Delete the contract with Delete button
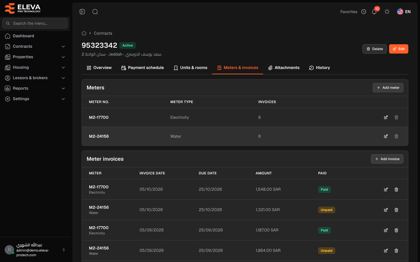This screenshot has height=262, width=420. point(374,49)
